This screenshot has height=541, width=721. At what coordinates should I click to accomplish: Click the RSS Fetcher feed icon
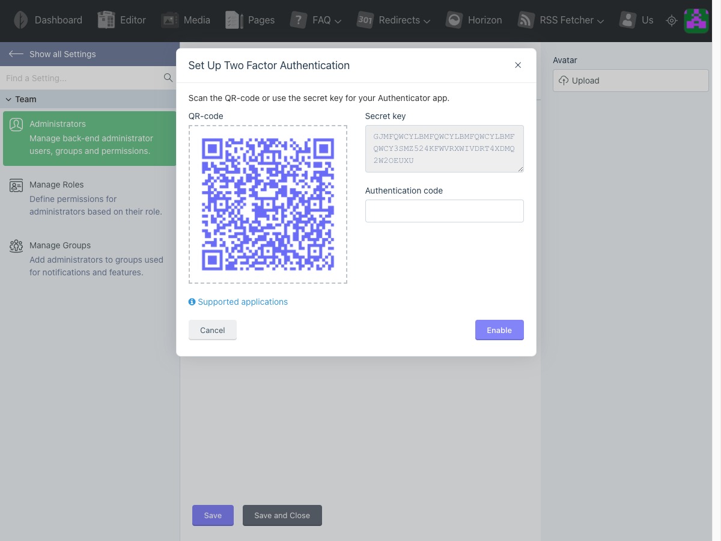click(x=526, y=20)
